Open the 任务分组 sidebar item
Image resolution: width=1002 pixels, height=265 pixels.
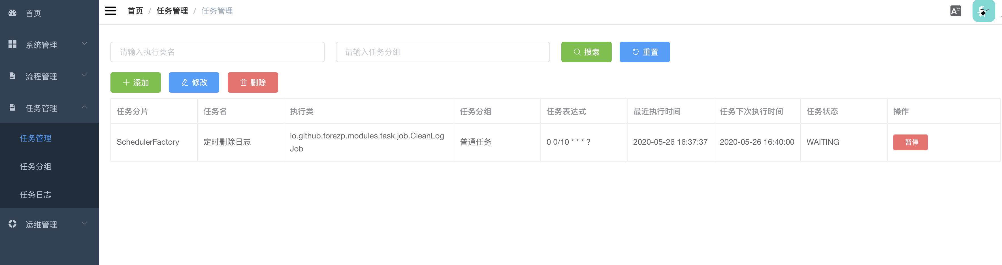click(x=36, y=166)
